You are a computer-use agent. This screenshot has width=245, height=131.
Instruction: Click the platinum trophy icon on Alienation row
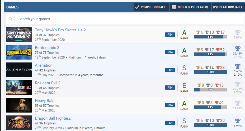coord(238,66)
